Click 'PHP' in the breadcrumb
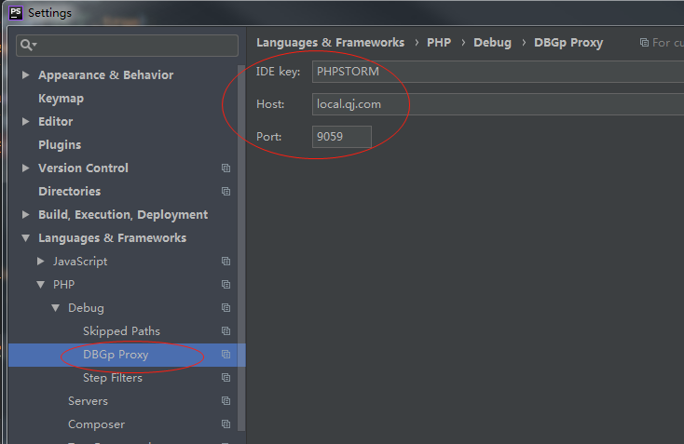This screenshot has width=684, height=444. click(439, 43)
